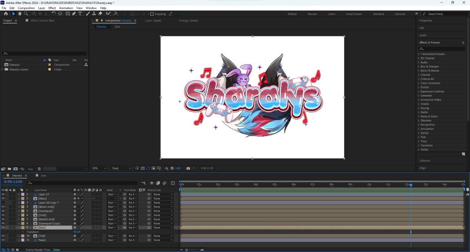This screenshot has width=470, height=252.
Task: Take a snapshot of the composition viewer
Action: click(188, 168)
